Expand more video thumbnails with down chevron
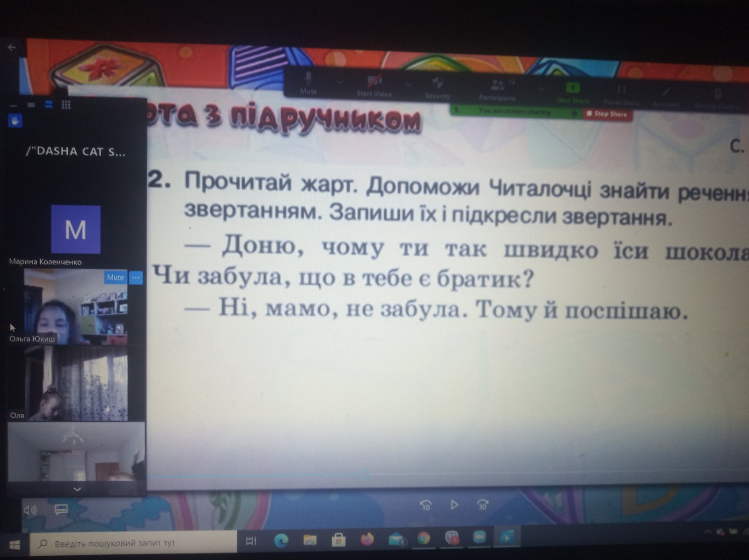Image resolution: width=749 pixels, height=560 pixels. pos(77,489)
